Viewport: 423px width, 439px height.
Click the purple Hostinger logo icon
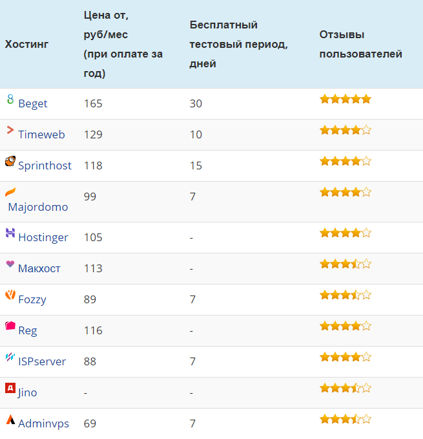pyautogui.click(x=10, y=233)
